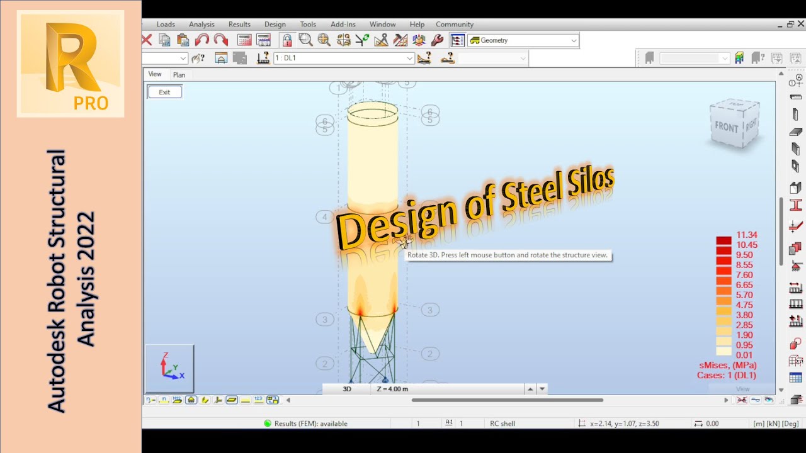This screenshot has height=453, width=806.
Task: Click the sMises, (MPa) legend label
Action: click(x=728, y=365)
